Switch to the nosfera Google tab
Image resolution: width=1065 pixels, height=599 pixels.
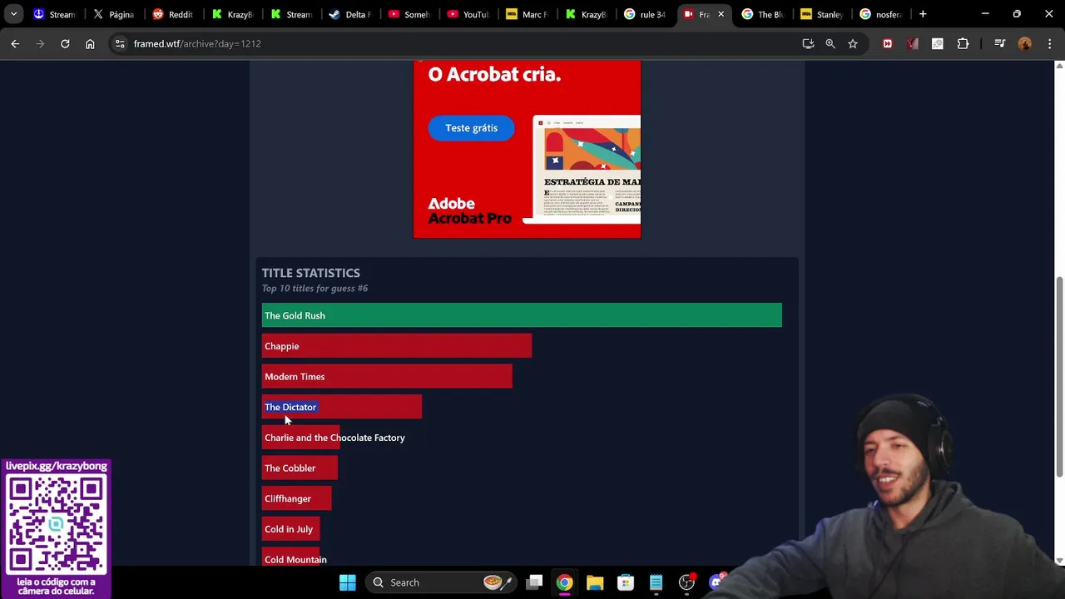[881, 14]
